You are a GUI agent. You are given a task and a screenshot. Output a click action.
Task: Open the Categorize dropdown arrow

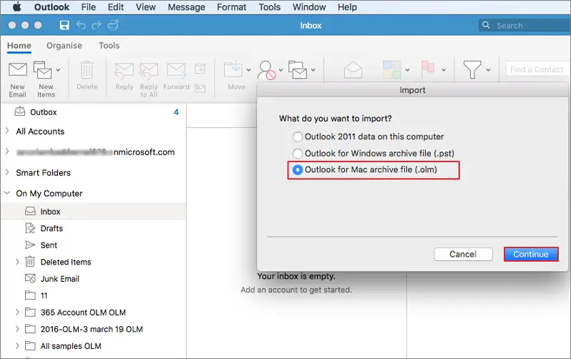(407, 70)
